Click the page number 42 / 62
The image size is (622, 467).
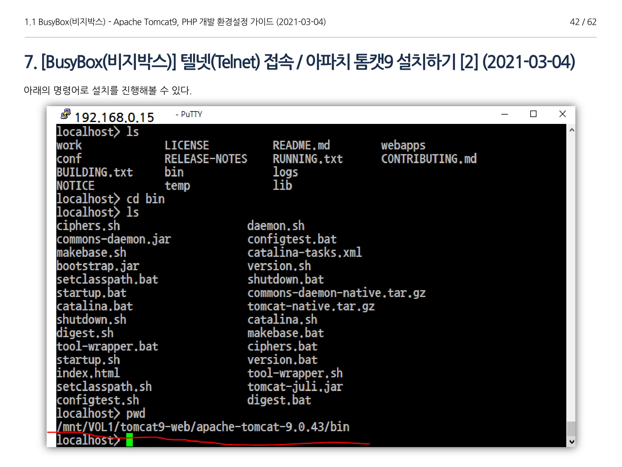(583, 22)
